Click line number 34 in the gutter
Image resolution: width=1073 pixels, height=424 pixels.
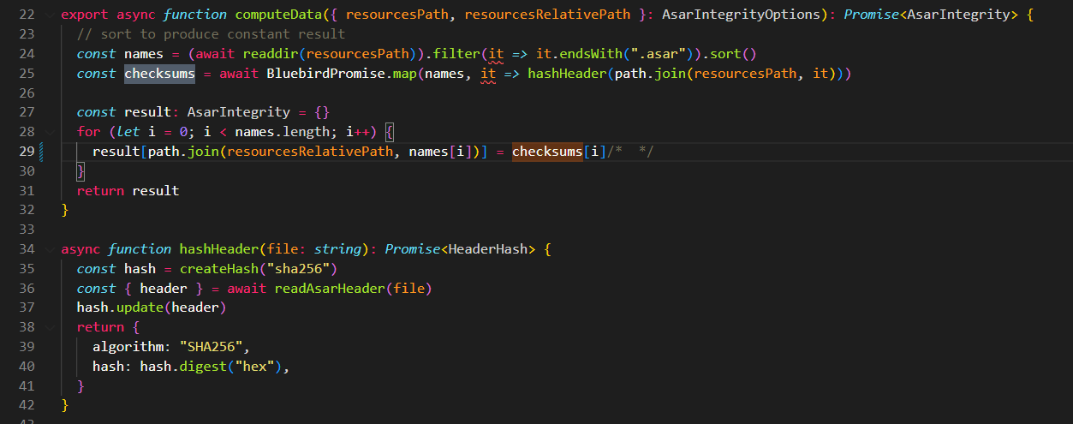[26, 249]
